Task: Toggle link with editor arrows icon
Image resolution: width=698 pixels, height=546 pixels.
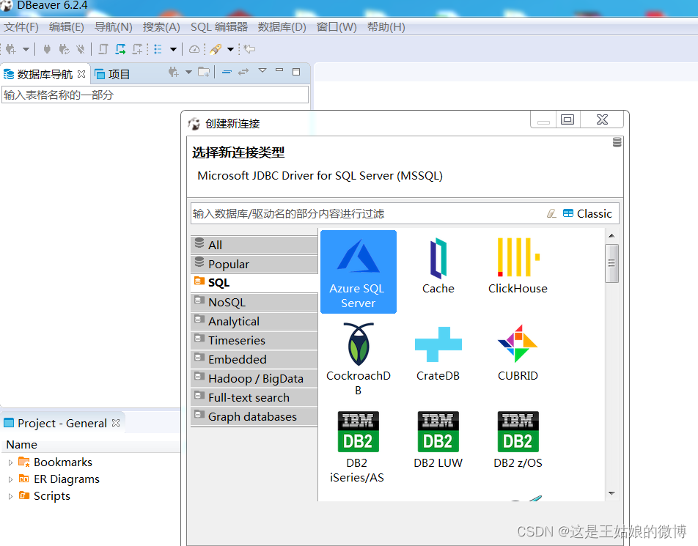Action: (x=243, y=72)
